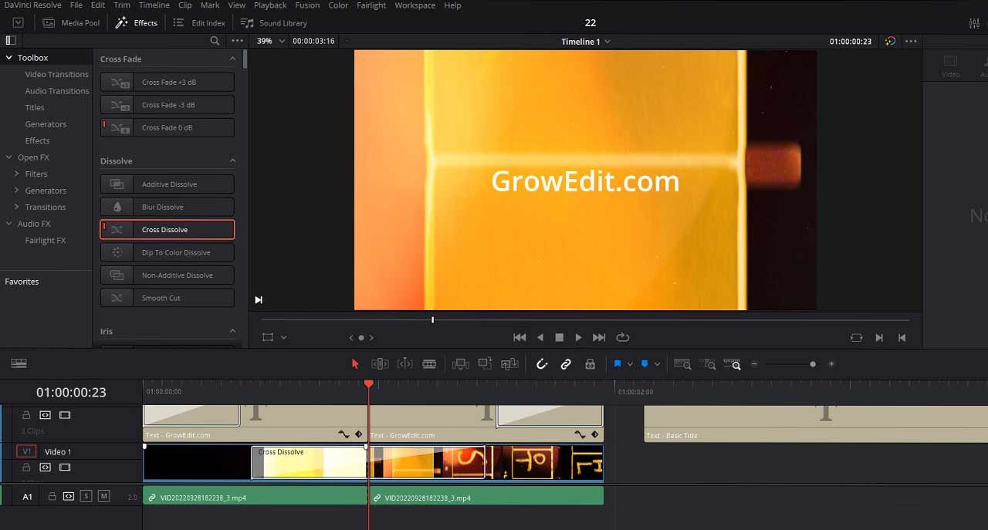Toggle the Linked Selection chain icon
The height and width of the screenshot is (530, 988).
[566, 364]
